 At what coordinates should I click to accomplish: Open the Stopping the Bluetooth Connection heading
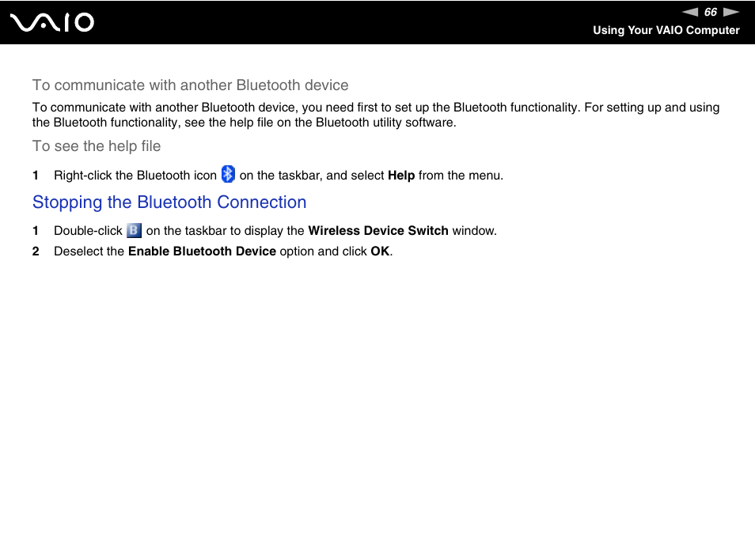pos(169,202)
